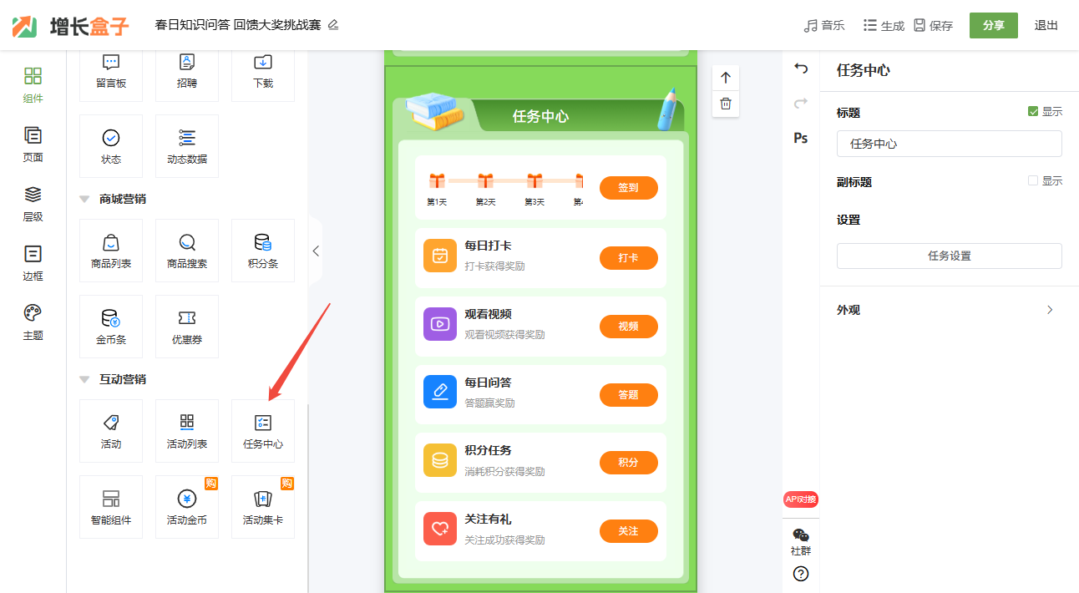Open the 组件 components sidebar tab
Viewport: 1079px width, 593px height.
click(33, 85)
